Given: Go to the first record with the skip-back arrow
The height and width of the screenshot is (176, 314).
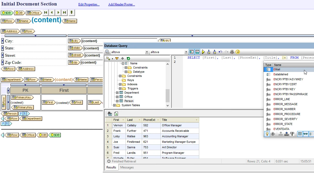Looking at the screenshot, I should (x=46, y=13).
